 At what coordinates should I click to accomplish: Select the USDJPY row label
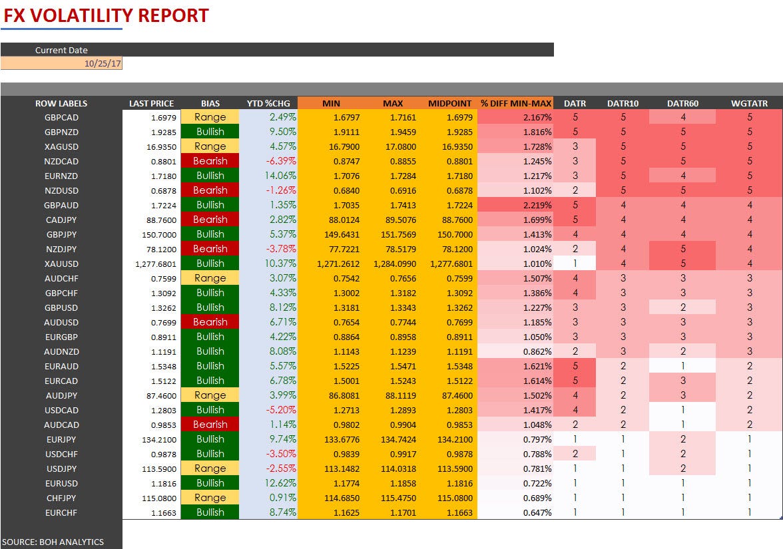(x=61, y=469)
